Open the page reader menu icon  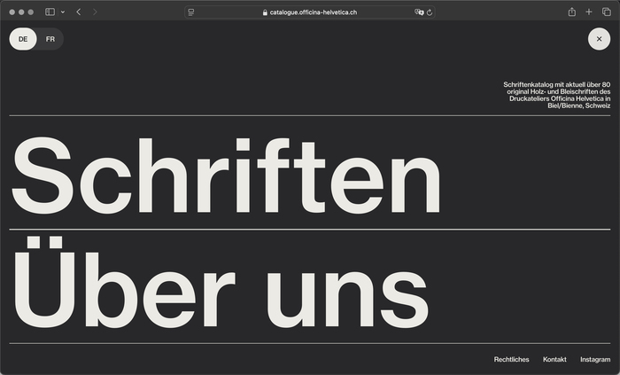click(191, 12)
